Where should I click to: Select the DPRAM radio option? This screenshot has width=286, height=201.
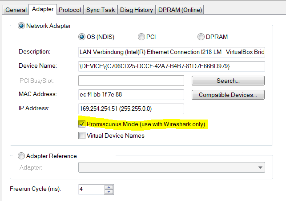coord(201,37)
